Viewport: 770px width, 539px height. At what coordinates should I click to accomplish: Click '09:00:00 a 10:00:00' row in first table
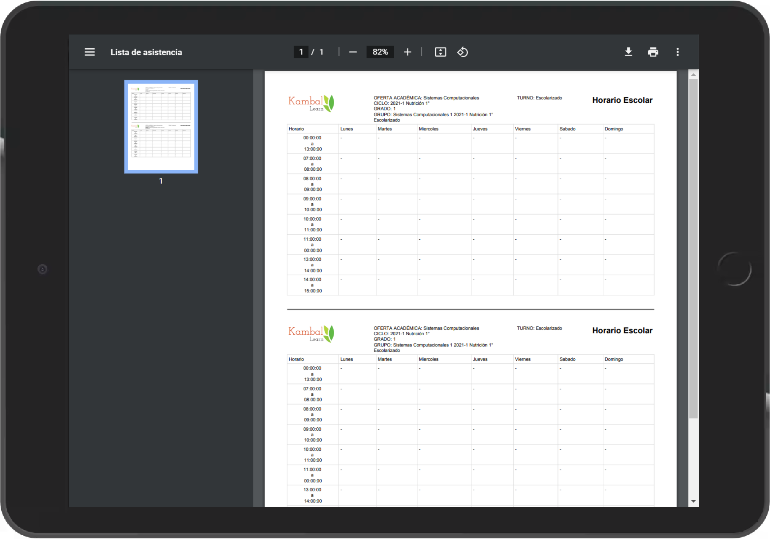(x=470, y=204)
